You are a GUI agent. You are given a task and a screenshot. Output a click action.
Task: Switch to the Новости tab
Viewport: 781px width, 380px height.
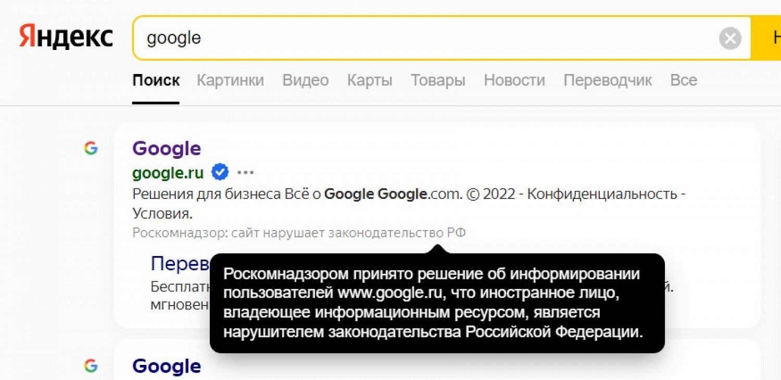coord(514,80)
